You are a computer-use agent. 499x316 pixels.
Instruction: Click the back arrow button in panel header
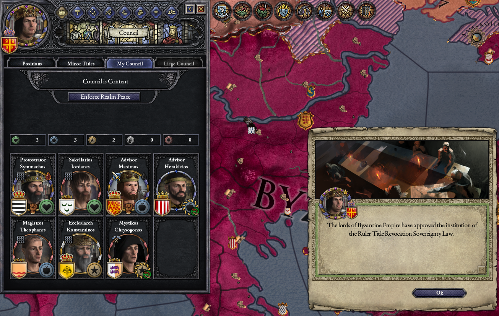coord(190,9)
